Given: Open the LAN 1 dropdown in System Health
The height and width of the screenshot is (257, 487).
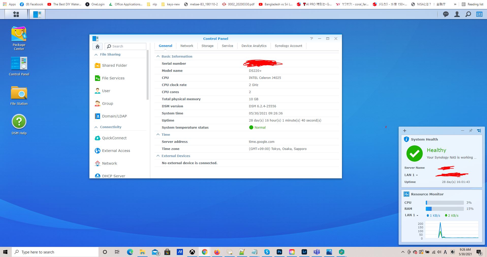Looking at the screenshot, I should (x=411, y=175).
